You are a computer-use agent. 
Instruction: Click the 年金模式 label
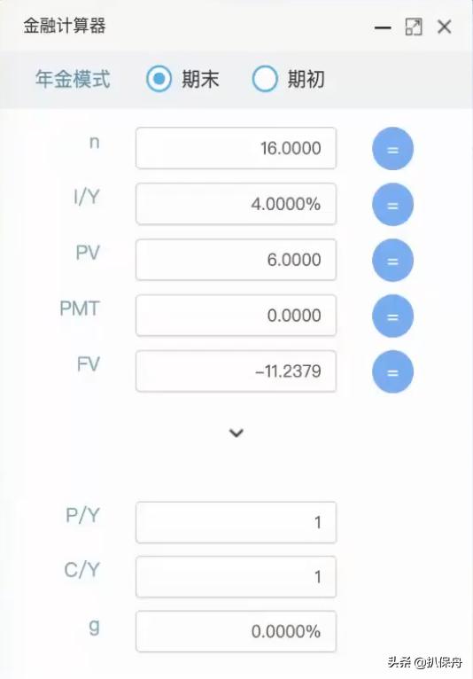[73, 79]
